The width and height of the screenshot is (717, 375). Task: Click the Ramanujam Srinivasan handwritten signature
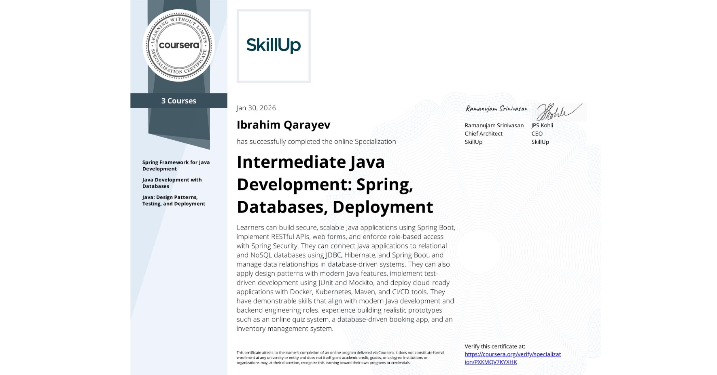coord(496,109)
